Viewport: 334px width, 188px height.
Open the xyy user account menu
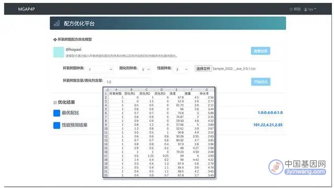tap(310, 9)
